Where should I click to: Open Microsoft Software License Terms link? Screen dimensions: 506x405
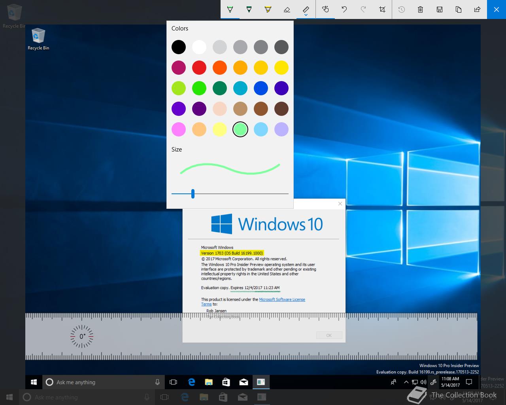282,299
